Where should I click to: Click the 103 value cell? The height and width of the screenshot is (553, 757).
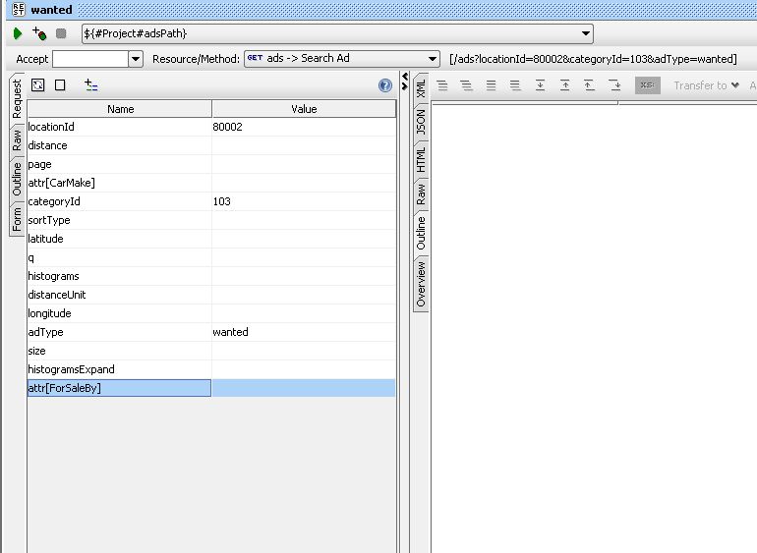[x=303, y=201]
